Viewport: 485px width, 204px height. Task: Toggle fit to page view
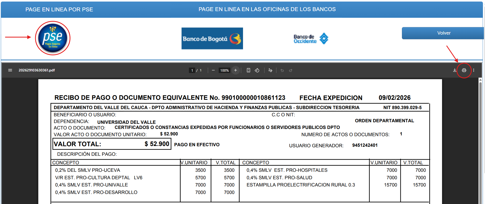point(248,70)
